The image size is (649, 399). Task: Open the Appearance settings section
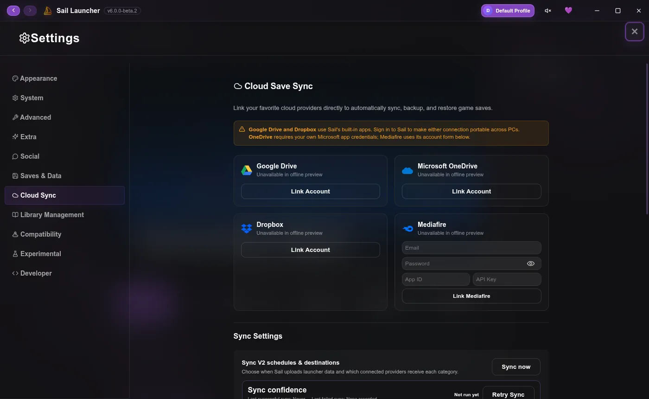64,78
